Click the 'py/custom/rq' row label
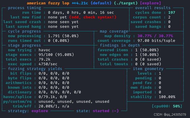This screenshot has height=118, width=190. [17, 102]
